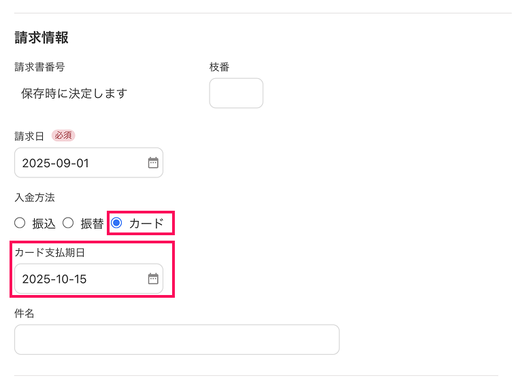This screenshot has width=530, height=380.
Task: Click the カード支払期日 field label
Action: click(50, 252)
